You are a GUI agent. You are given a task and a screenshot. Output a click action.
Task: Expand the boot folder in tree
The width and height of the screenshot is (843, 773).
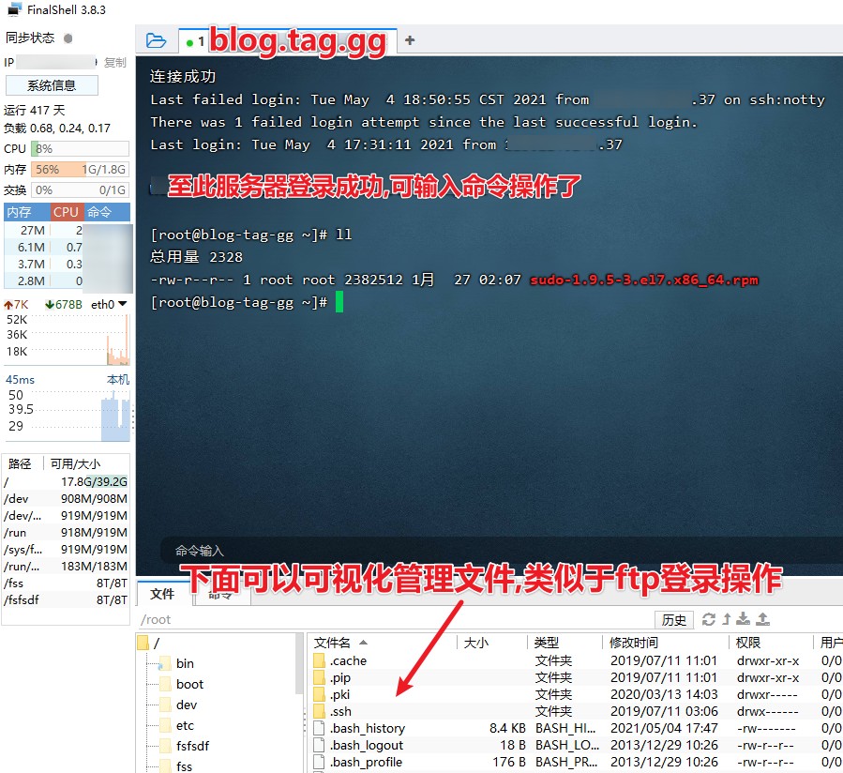pyautogui.click(x=189, y=684)
